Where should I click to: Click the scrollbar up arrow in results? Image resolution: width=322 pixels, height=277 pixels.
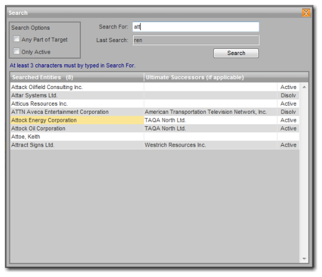(x=304, y=87)
